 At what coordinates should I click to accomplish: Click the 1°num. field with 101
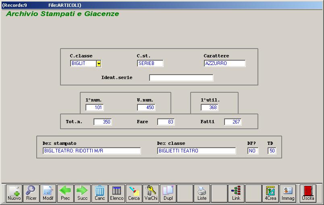(x=95, y=108)
